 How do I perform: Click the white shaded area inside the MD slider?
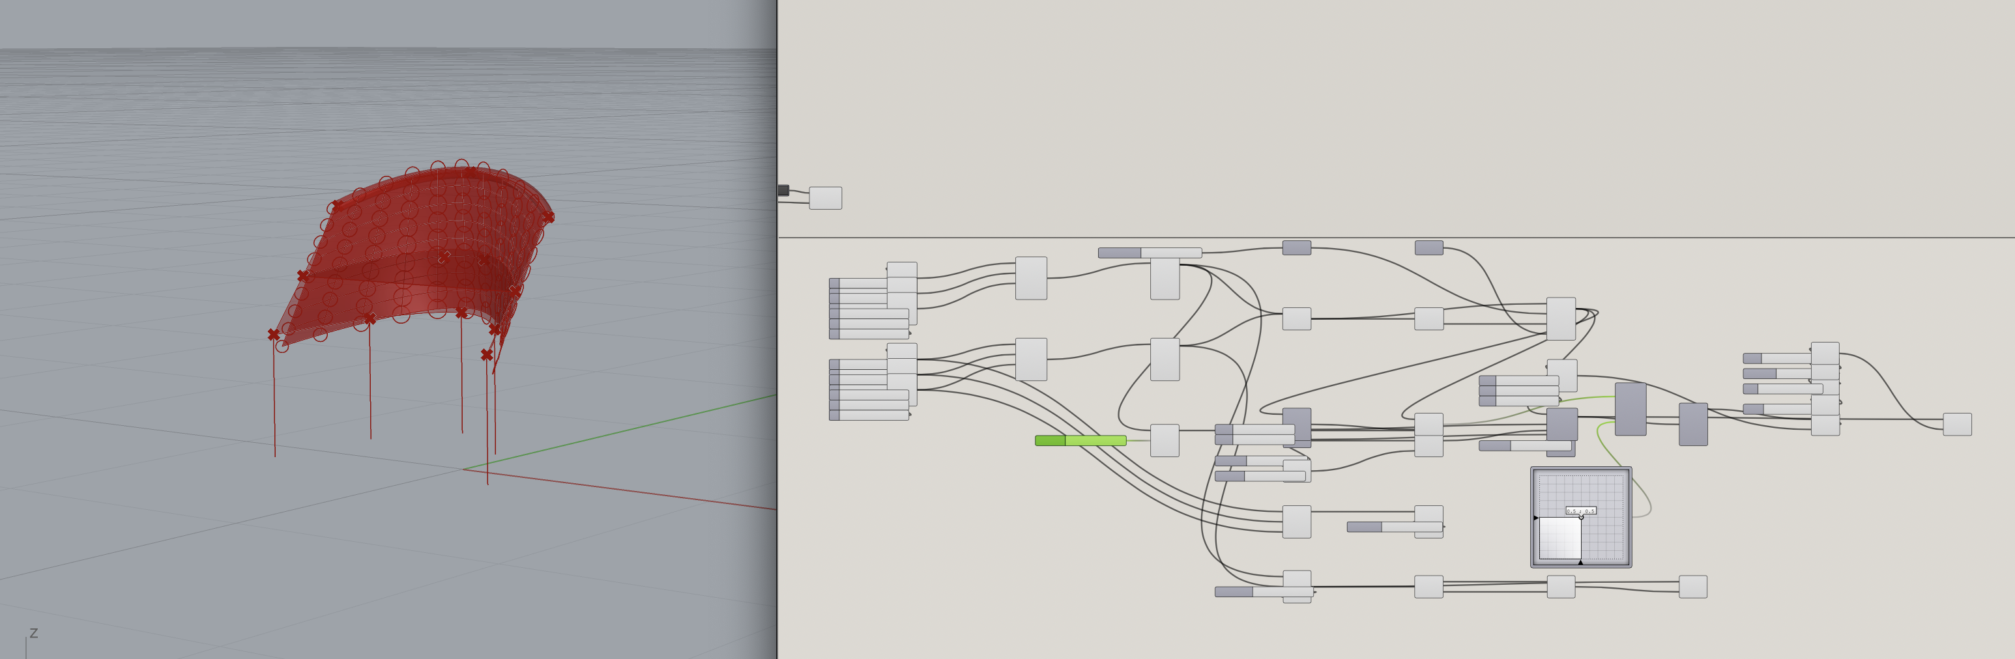tap(1559, 539)
